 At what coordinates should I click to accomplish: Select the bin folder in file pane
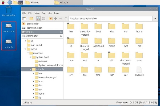[71, 28]
